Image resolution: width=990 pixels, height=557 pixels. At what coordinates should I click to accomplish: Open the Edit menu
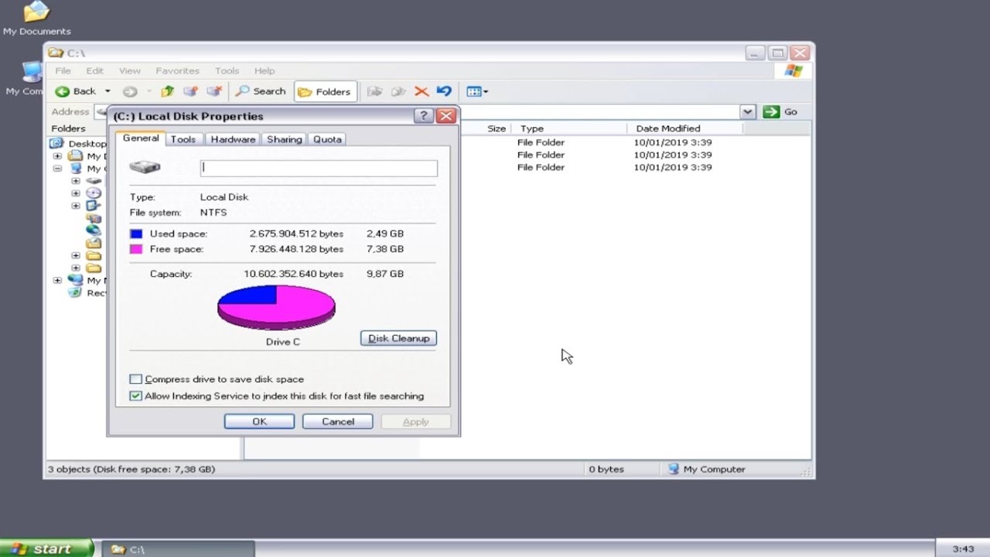[x=94, y=70]
